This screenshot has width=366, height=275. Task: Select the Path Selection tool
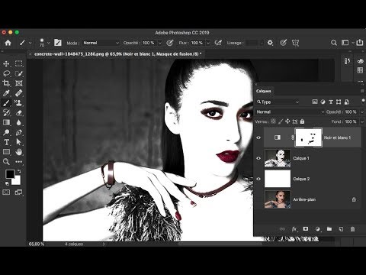(18, 142)
